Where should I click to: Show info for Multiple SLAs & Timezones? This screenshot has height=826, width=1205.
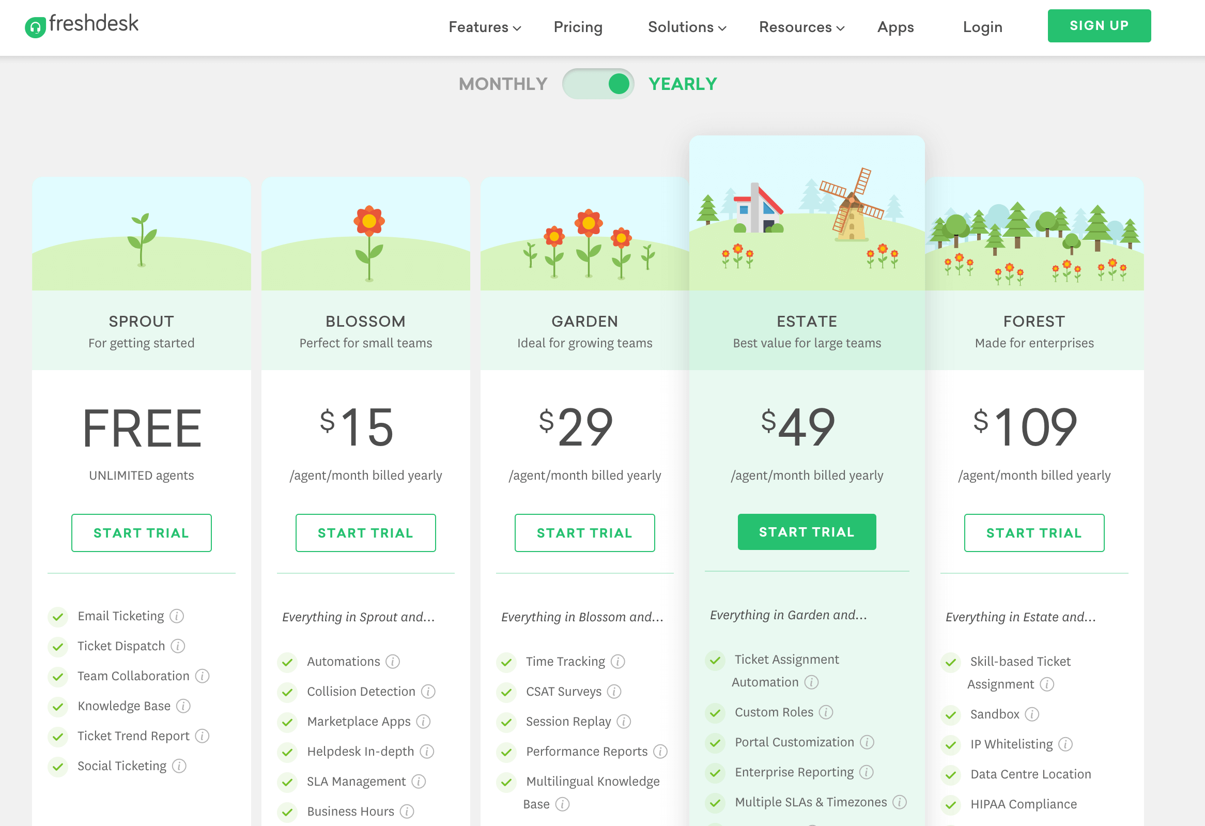pyautogui.click(x=900, y=803)
